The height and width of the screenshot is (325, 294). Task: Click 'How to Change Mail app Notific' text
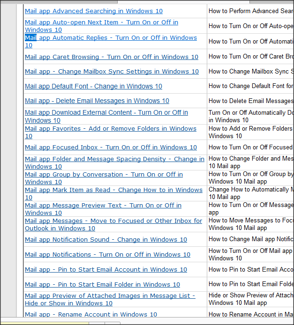(251, 239)
